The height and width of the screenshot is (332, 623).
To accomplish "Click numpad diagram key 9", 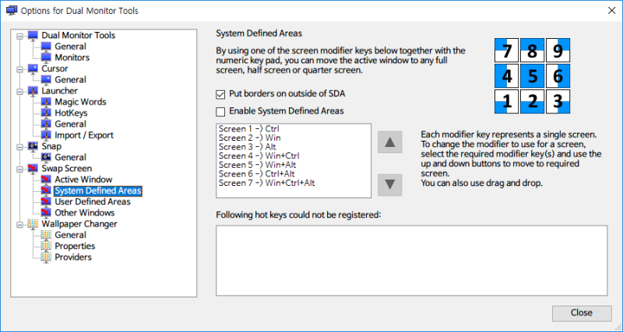I will (x=558, y=51).
